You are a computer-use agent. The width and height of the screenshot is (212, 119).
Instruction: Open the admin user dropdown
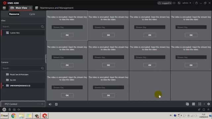point(187,3)
